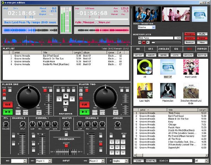Click the Channel 0 SPLIT knob
The height and width of the screenshot is (165, 211).
23,124
